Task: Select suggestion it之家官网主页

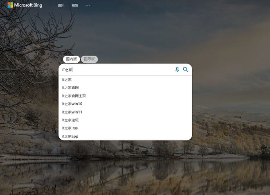Action: click(x=125, y=96)
